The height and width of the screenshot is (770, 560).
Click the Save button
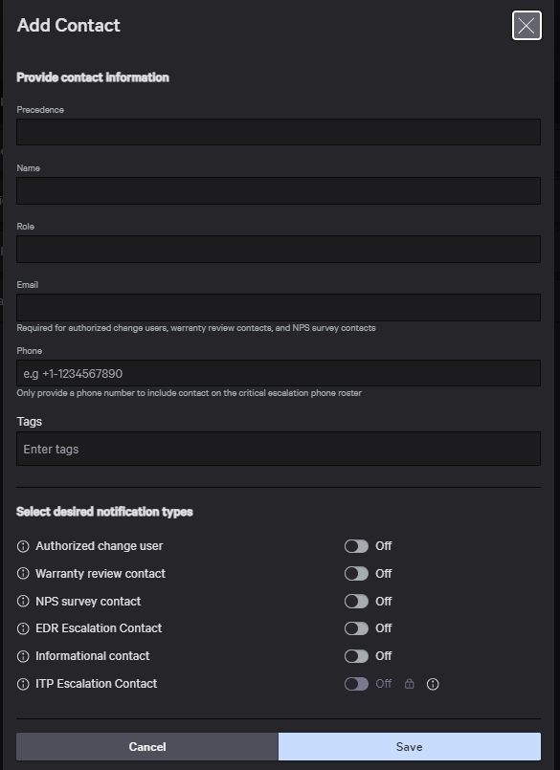click(x=410, y=746)
